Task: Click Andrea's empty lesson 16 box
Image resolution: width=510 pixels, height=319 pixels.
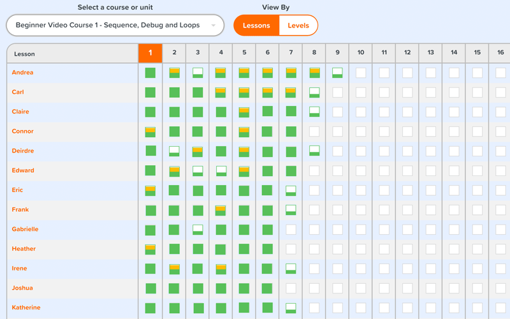Action: pos(500,73)
